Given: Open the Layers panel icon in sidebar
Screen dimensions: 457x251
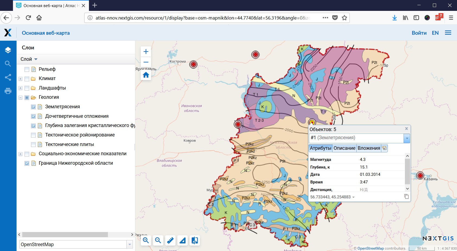Looking at the screenshot, I should click(8, 50).
